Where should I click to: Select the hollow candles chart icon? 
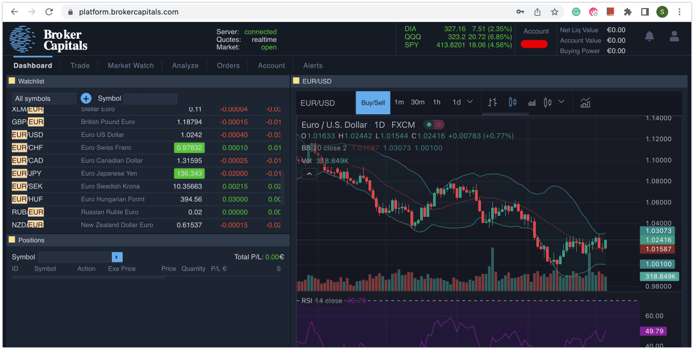click(x=548, y=102)
